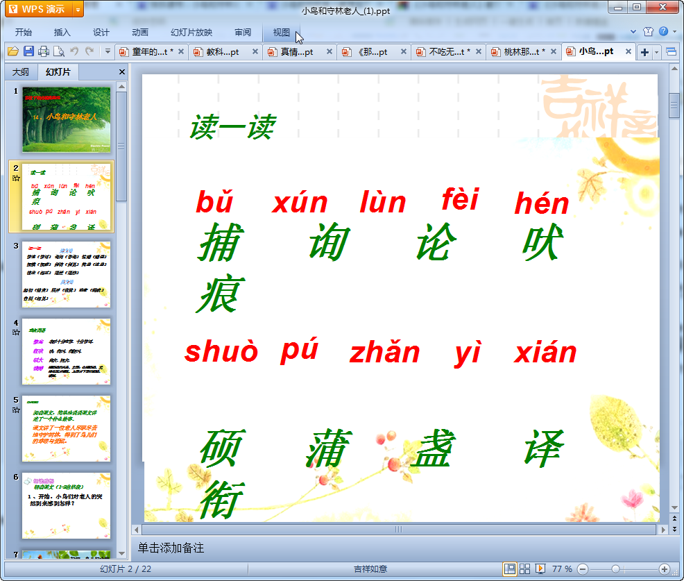Select slide 4 thumbnail in panel
684x581 pixels.
click(x=67, y=352)
